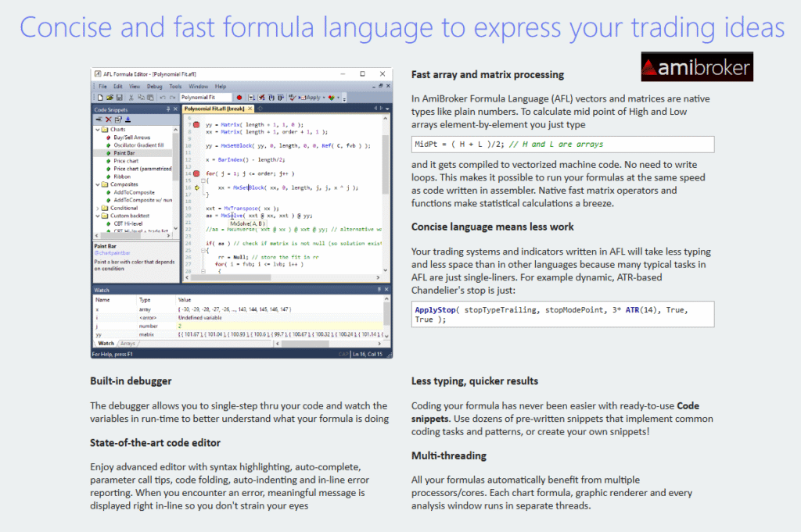Open the File menu
Viewport: 801px width, 532px height.
click(x=102, y=86)
